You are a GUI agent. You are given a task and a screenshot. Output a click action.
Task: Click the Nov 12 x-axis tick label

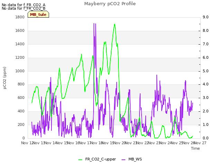tap(27, 143)
